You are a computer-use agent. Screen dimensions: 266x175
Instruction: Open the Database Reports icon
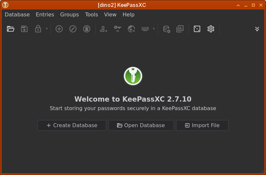(x=180, y=29)
